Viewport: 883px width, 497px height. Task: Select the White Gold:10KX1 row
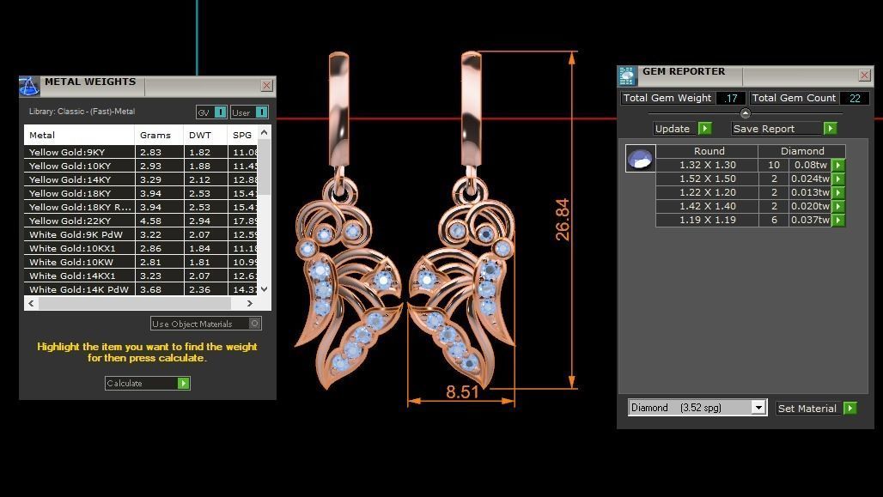[x=141, y=248]
